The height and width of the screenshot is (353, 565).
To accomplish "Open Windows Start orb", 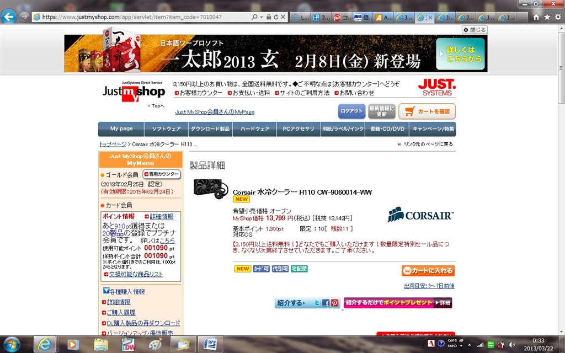I will 12,344.
